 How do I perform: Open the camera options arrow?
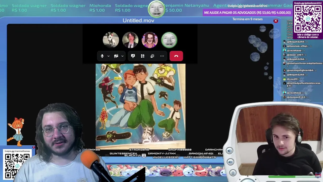[x=122, y=56]
